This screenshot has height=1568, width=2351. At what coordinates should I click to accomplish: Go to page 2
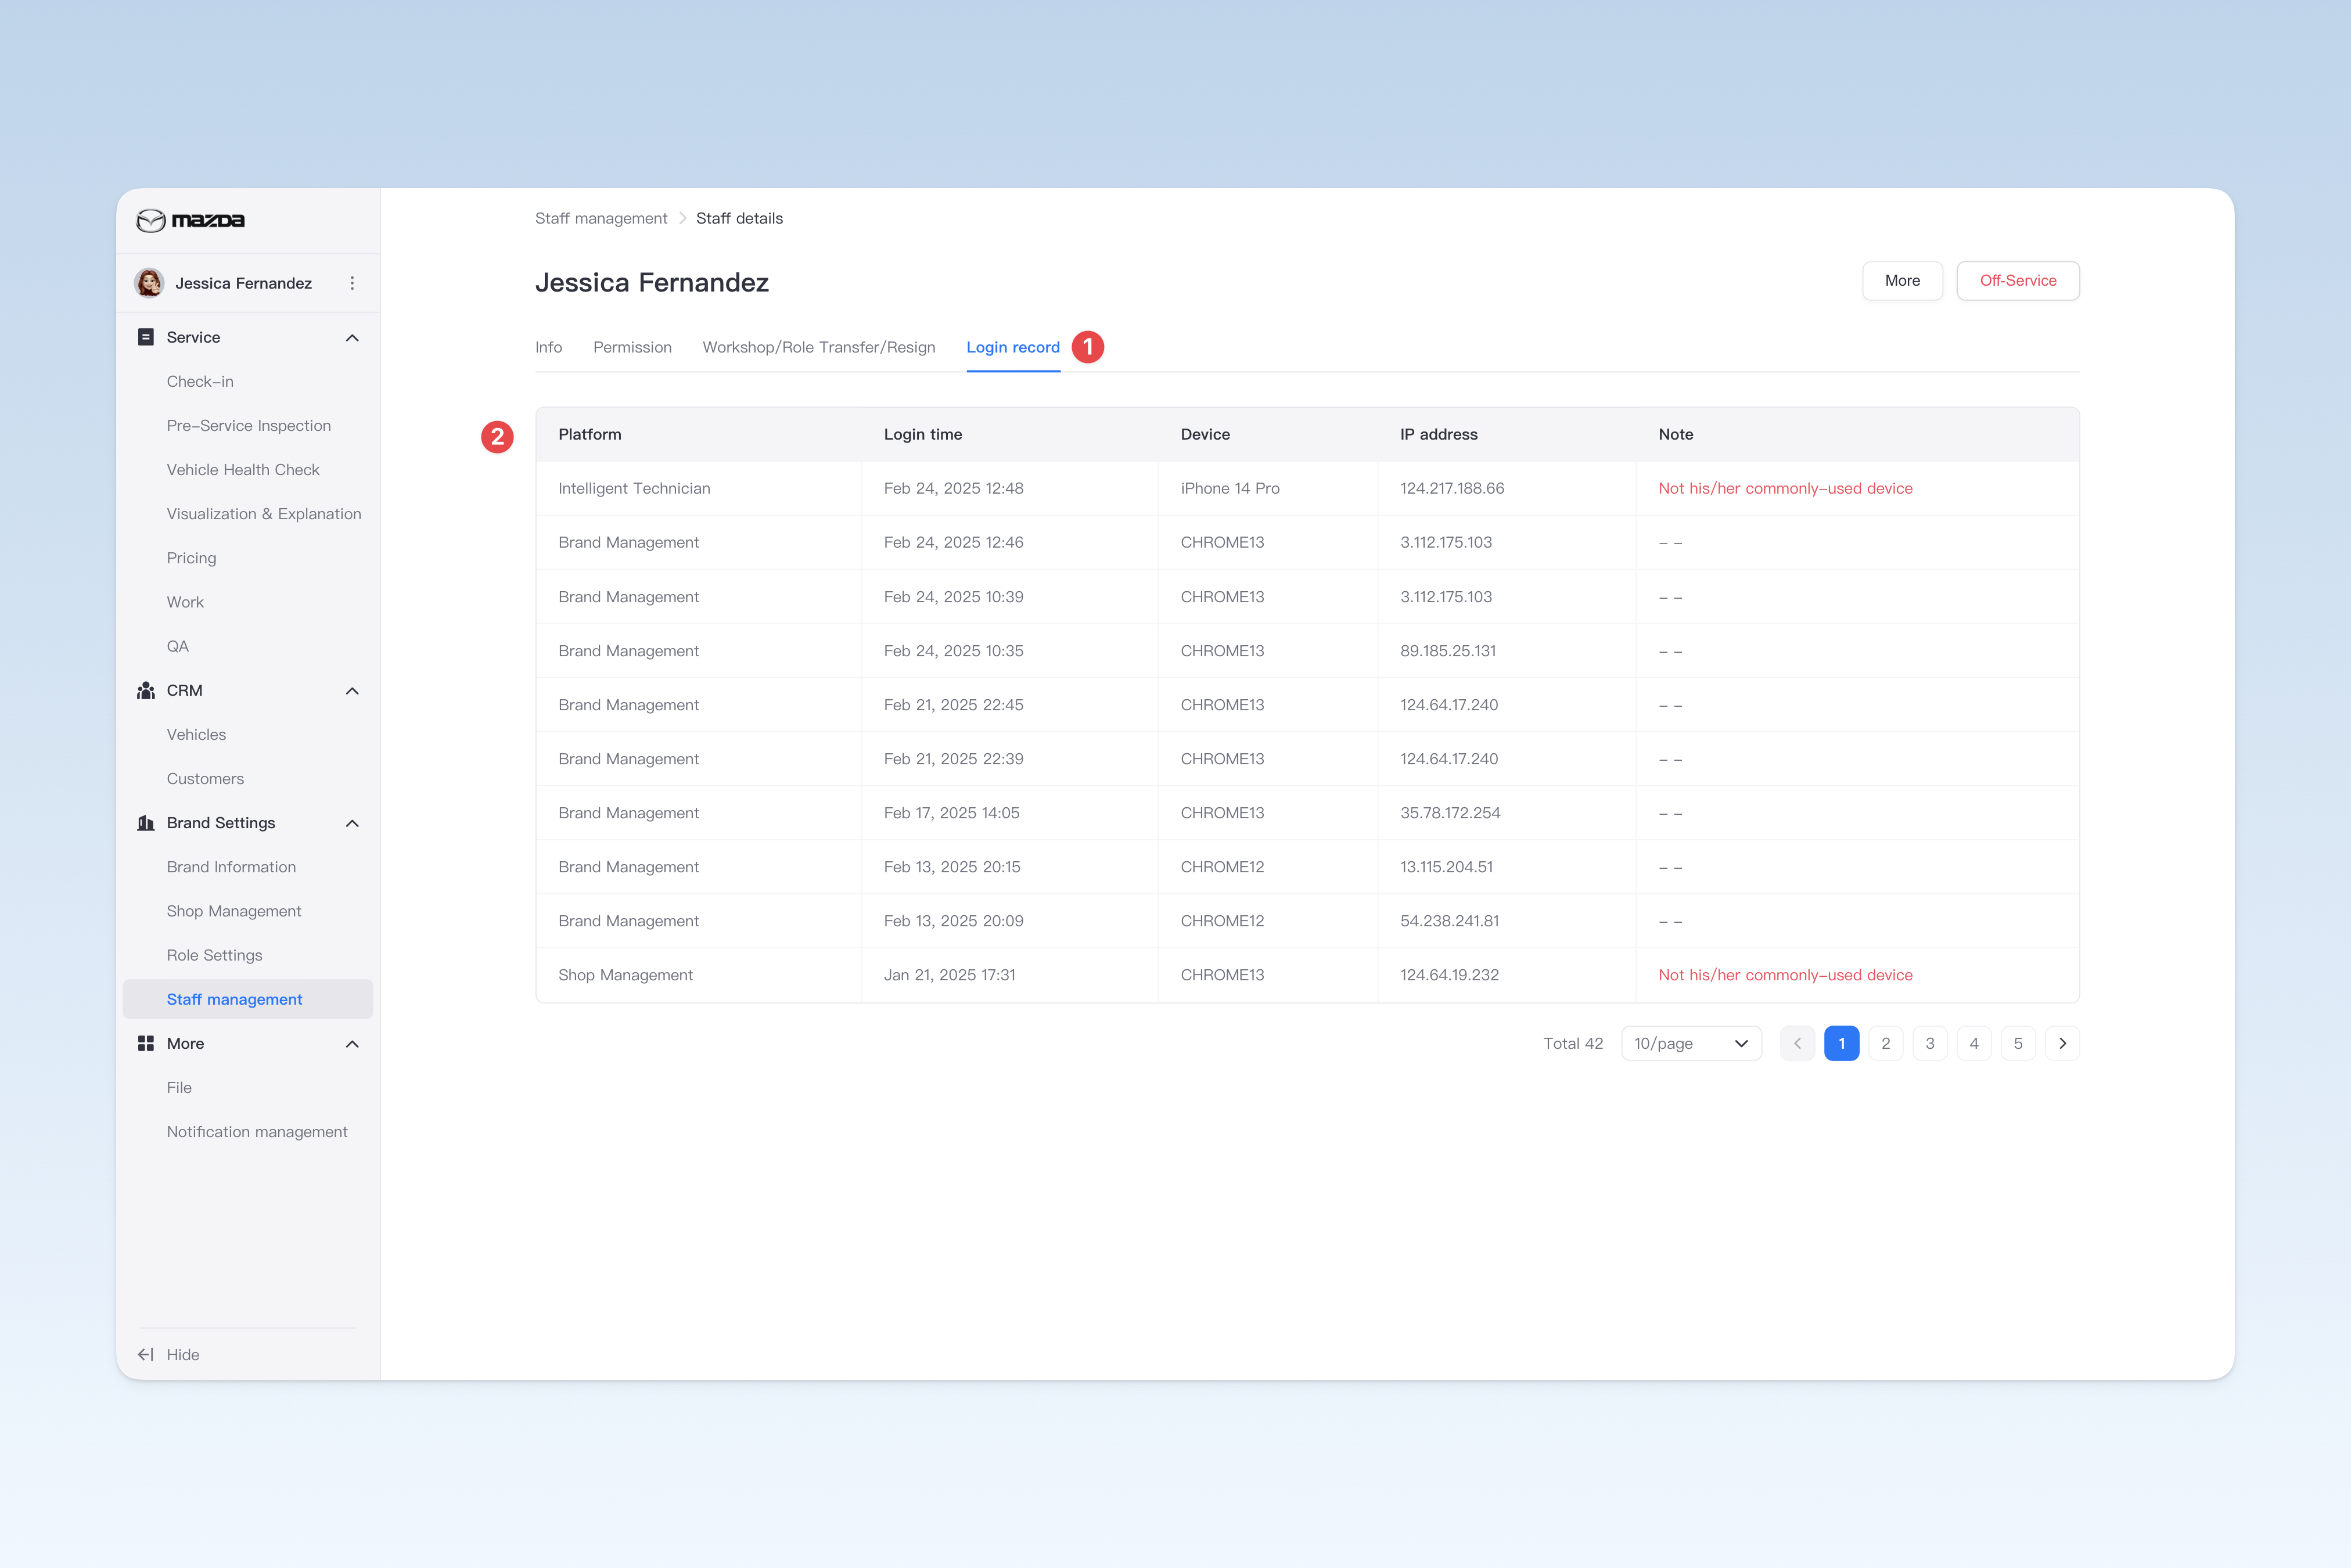[1886, 1043]
